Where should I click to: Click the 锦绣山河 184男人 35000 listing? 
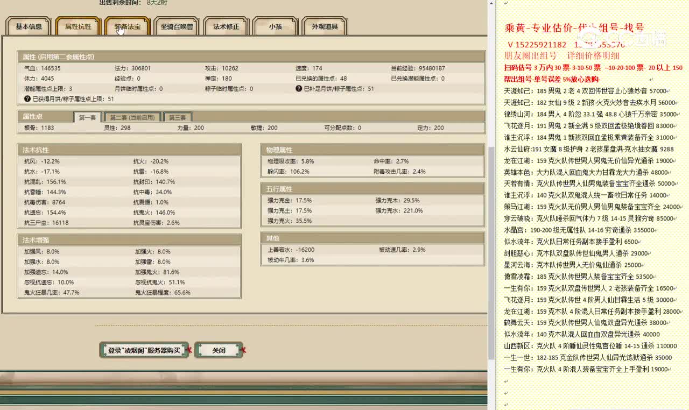pos(590,114)
